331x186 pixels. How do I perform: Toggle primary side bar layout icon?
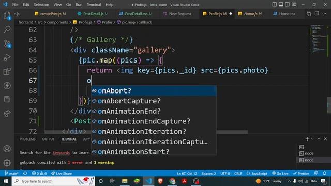click(x=274, y=4)
